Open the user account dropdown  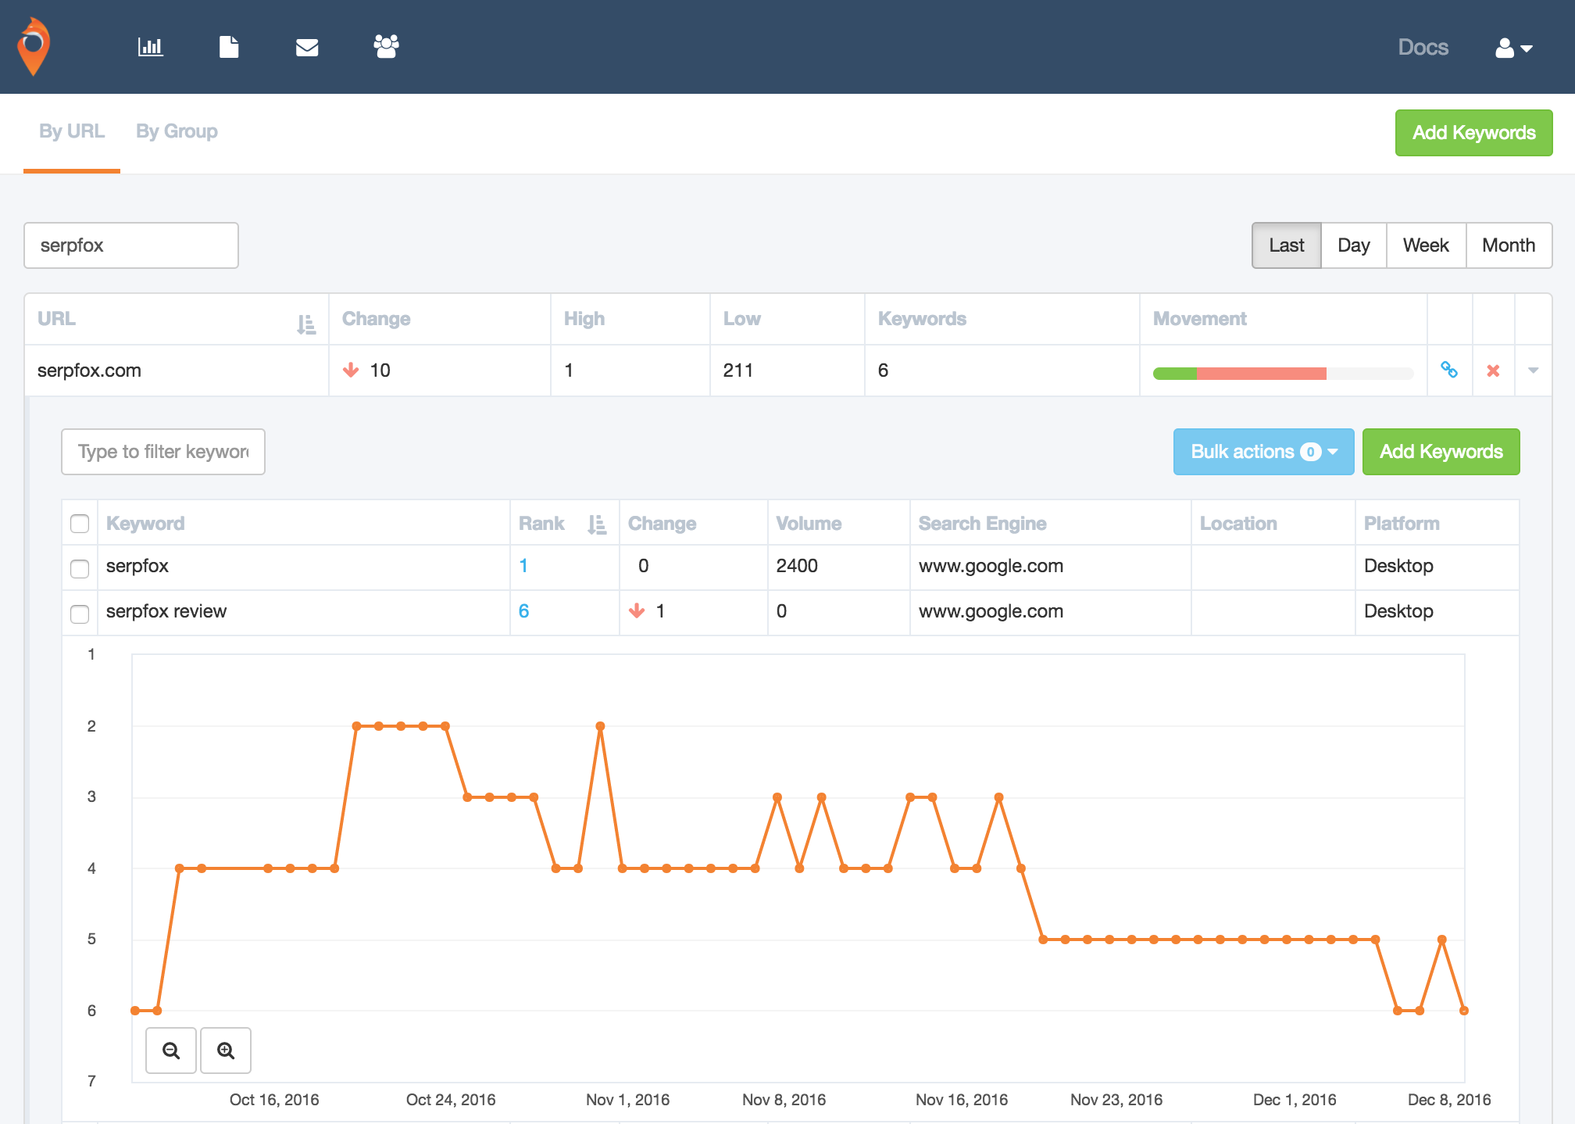coord(1513,48)
